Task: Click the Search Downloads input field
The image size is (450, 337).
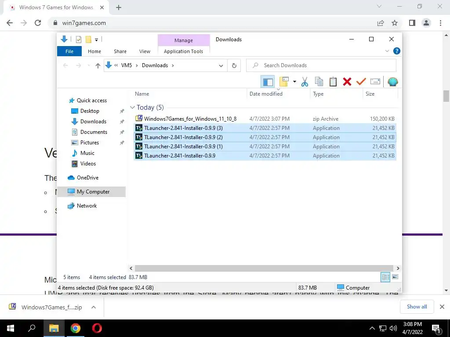Action: (x=321, y=65)
